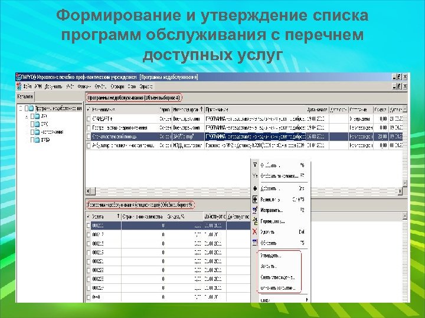Open the Справка menu

point(146,87)
